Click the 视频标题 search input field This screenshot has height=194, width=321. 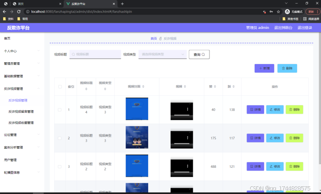click(x=95, y=54)
